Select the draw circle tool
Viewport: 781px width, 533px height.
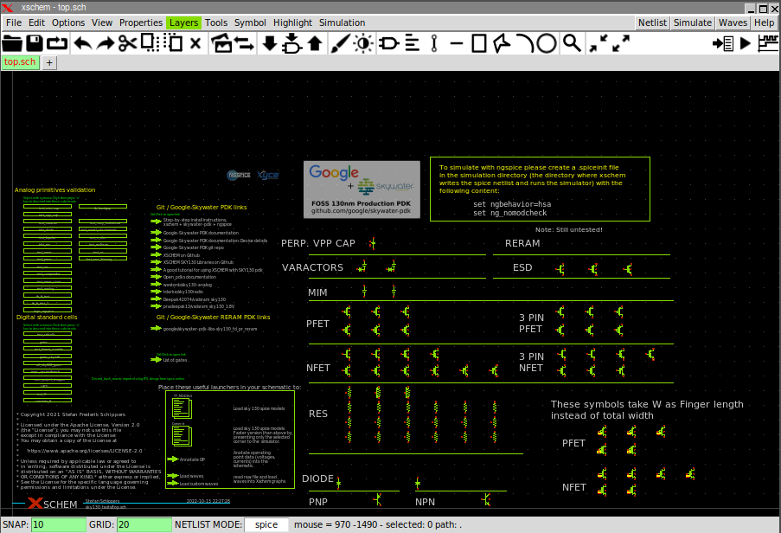click(547, 42)
